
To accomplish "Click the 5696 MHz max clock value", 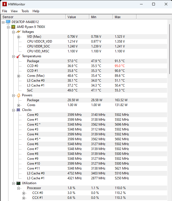I will click(122, 125).
